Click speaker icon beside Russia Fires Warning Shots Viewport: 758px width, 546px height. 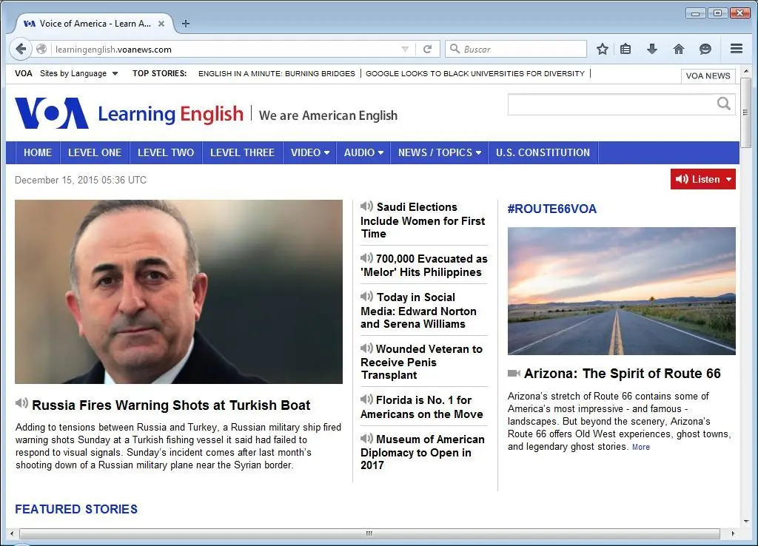coord(21,403)
